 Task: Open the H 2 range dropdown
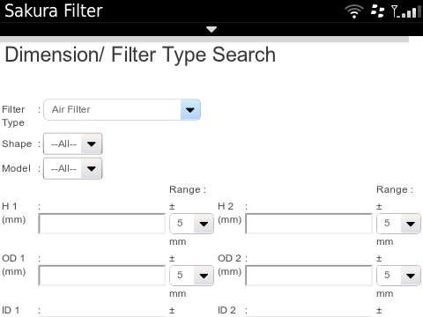point(398,224)
